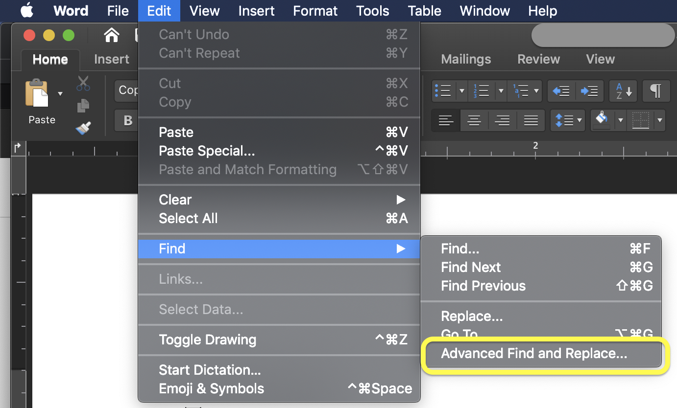Screen dimensions: 677x408
Task: Click the numbered list icon
Action: (x=481, y=91)
